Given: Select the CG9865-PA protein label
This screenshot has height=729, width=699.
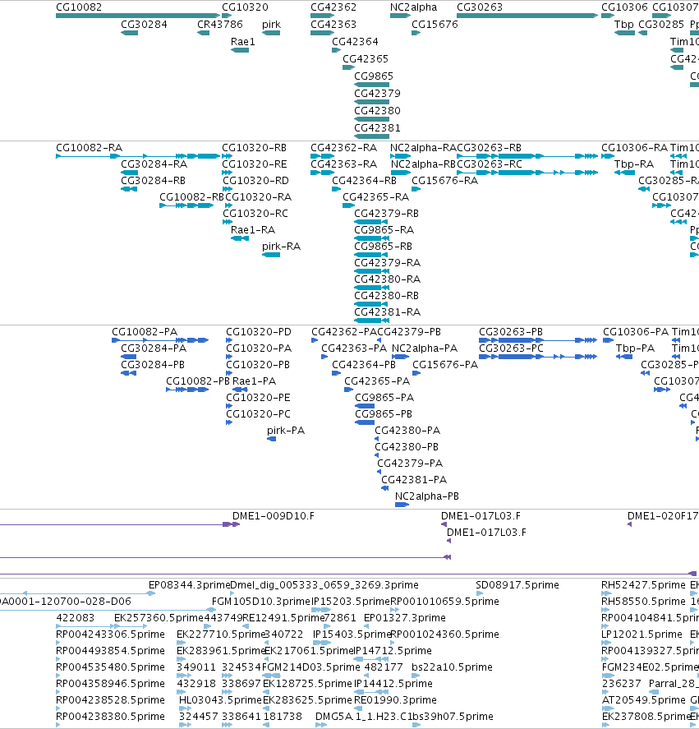Looking at the screenshot, I should pos(384,398).
